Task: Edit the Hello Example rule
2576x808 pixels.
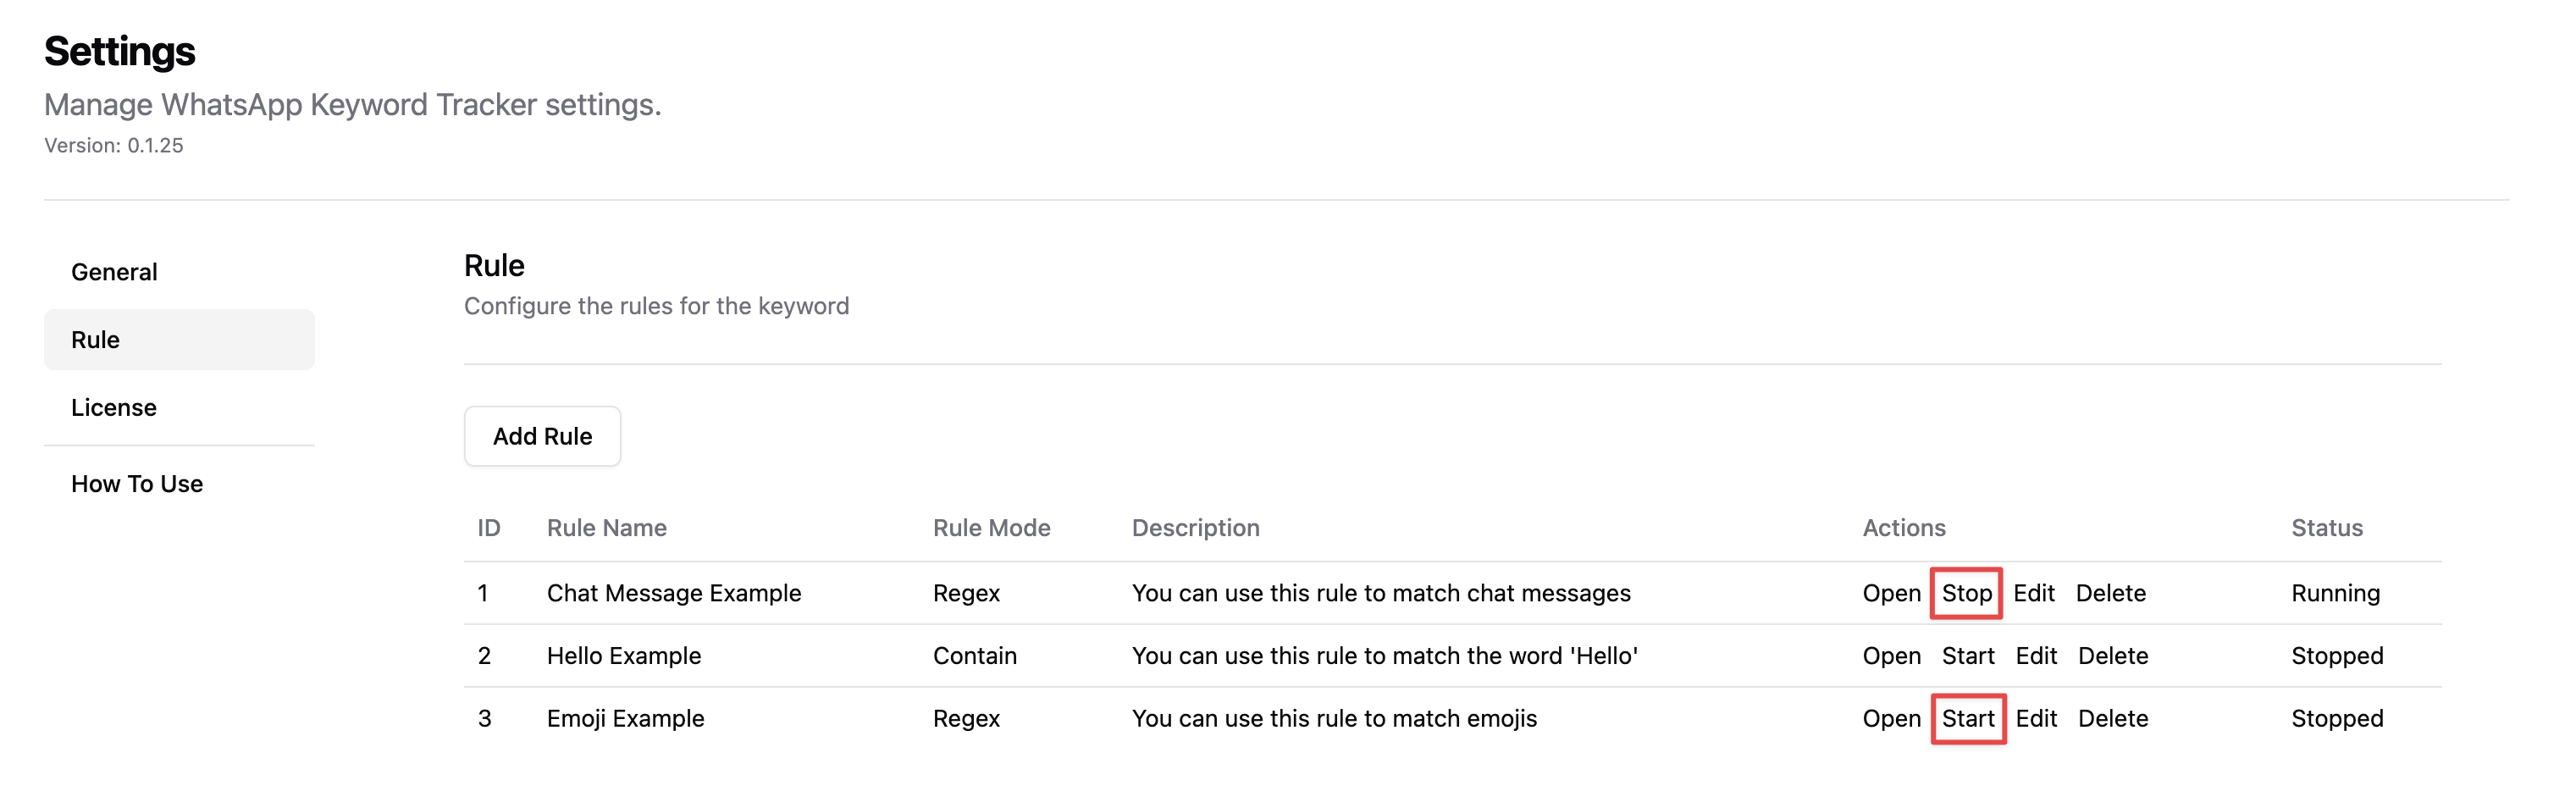Action: pos(2035,656)
